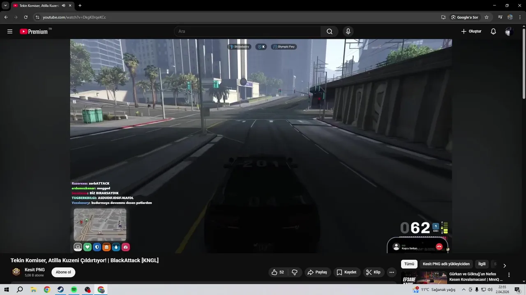
Task: Reload the page with the refresh icon
Action: coord(25,17)
